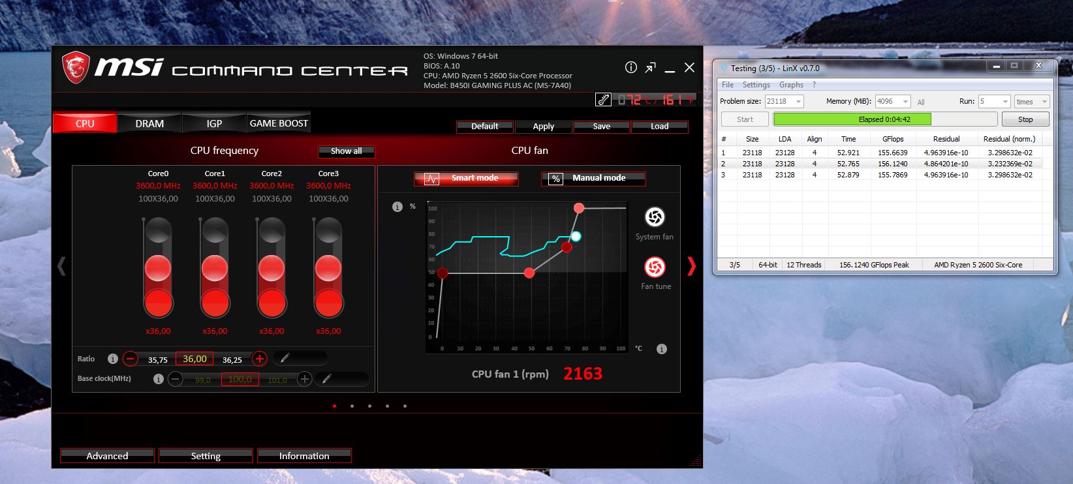Increase CPU ratio with the red plus icon
This screenshot has width=1073, height=484.
tap(259, 358)
